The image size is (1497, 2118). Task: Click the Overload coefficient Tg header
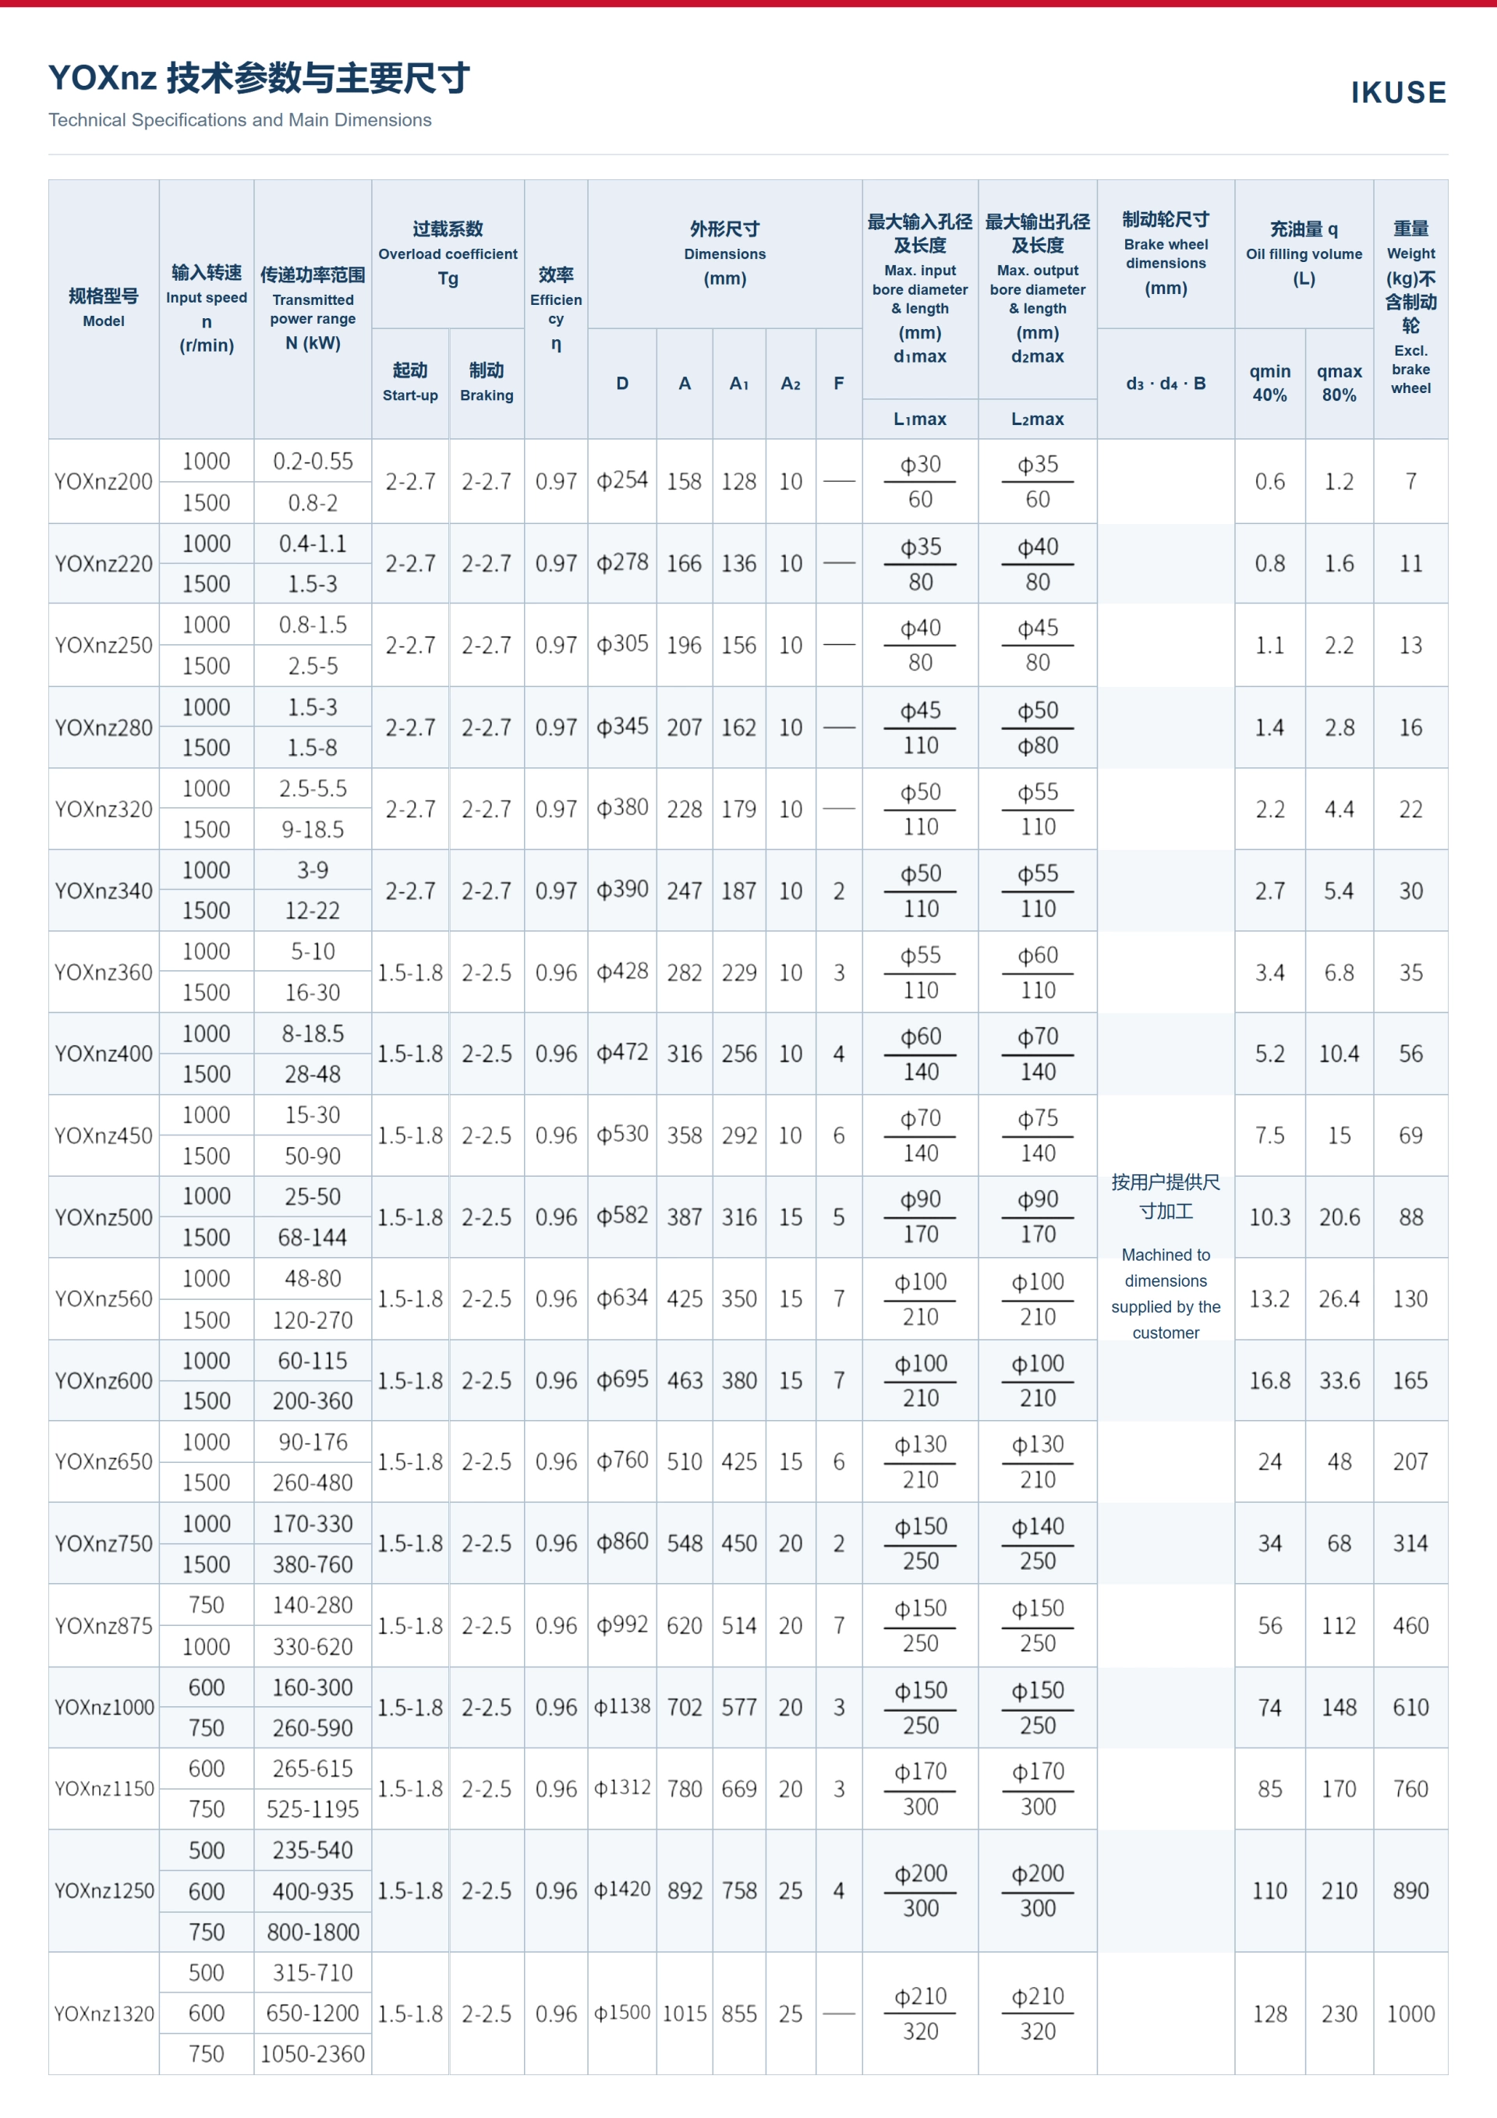[448, 253]
